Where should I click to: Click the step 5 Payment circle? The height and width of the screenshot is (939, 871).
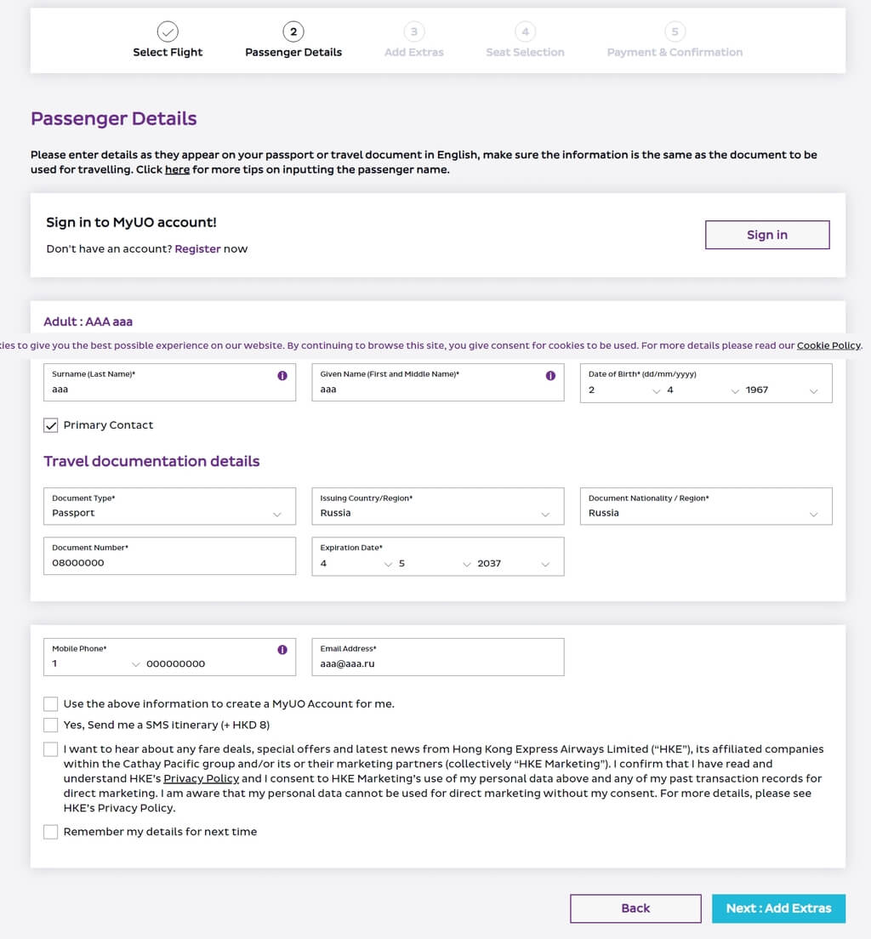coord(675,31)
